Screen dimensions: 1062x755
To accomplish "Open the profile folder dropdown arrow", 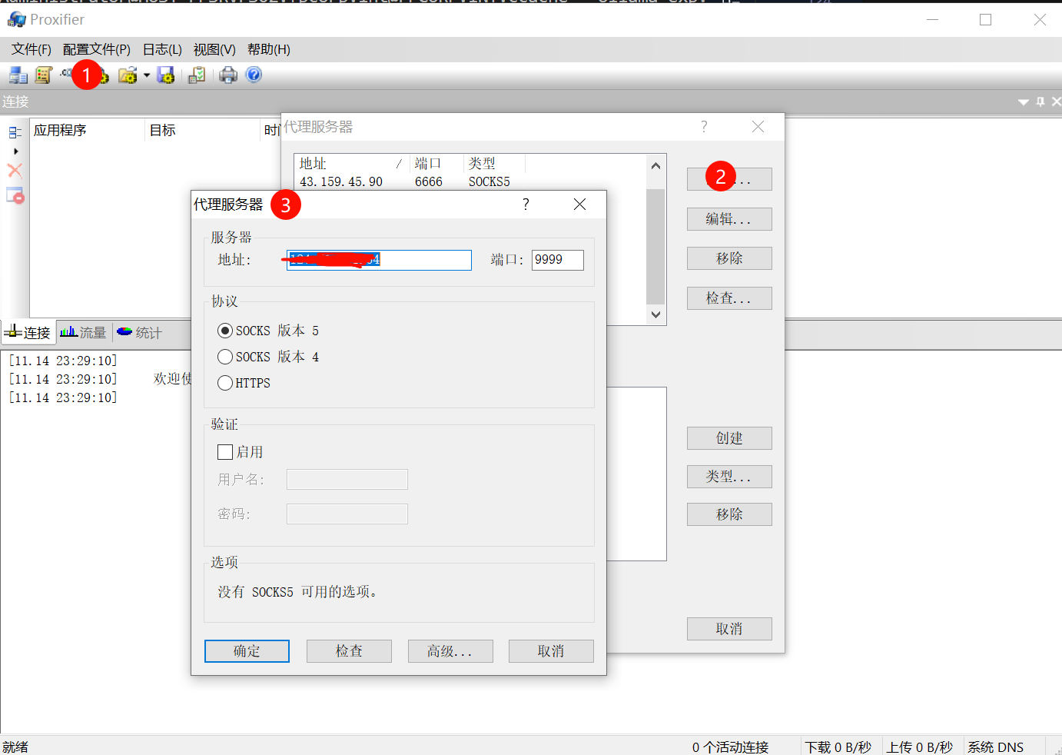I will click(x=145, y=75).
